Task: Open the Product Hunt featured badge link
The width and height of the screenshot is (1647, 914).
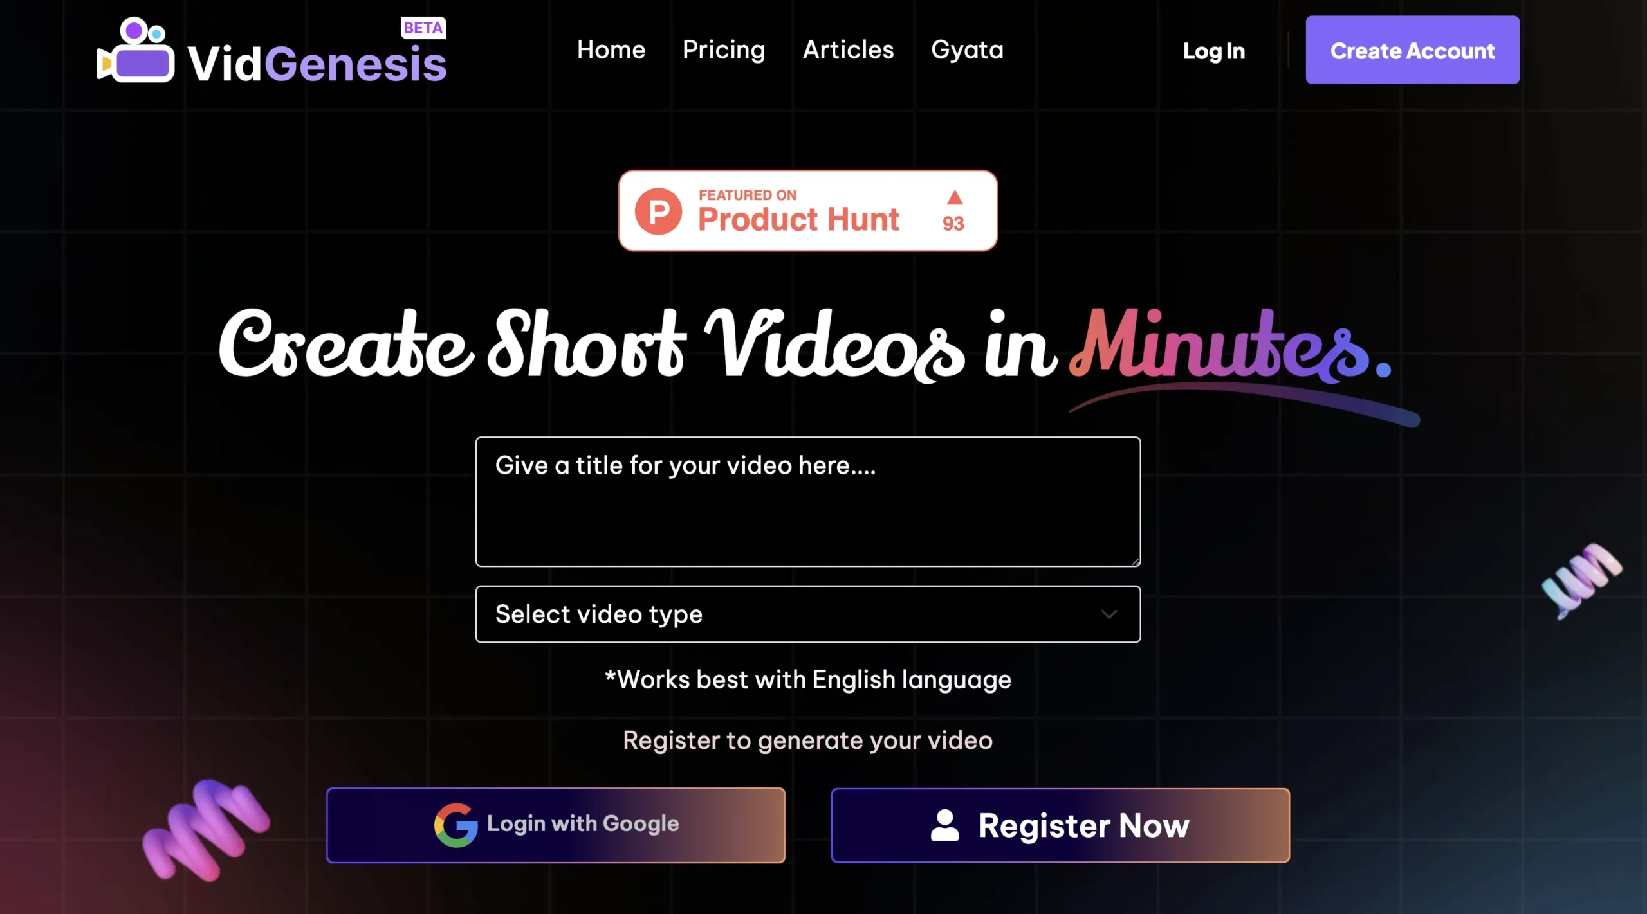Action: pos(807,210)
